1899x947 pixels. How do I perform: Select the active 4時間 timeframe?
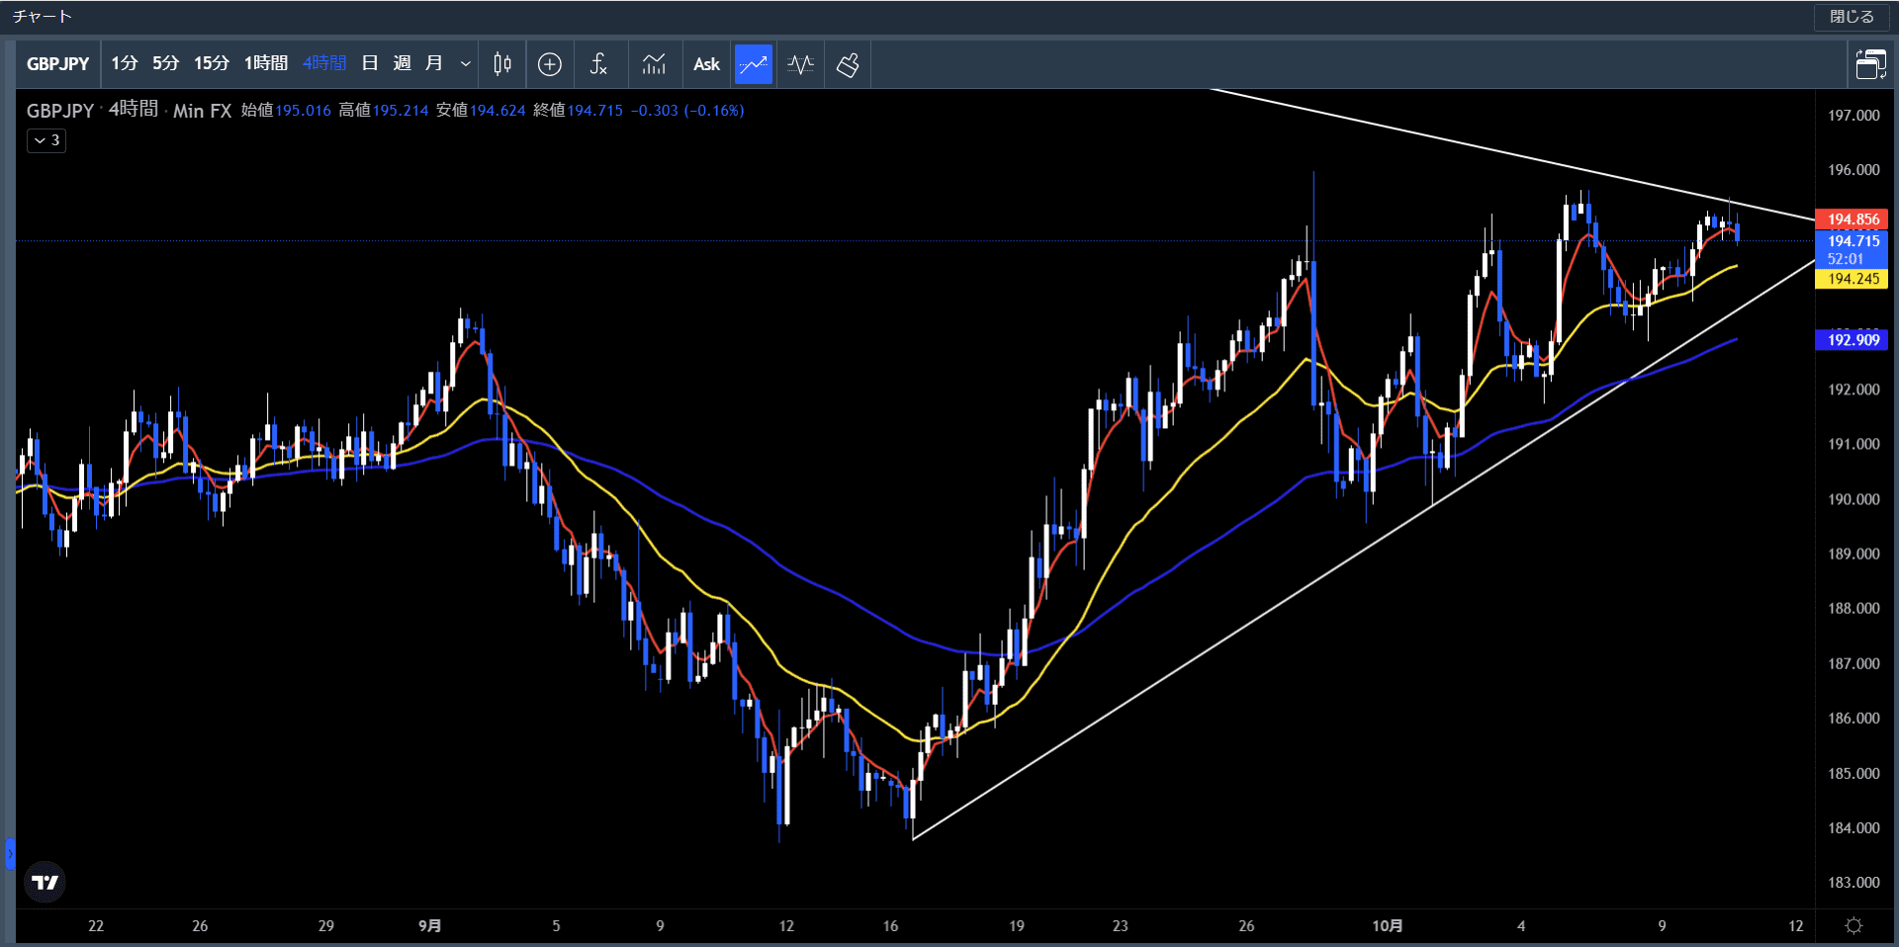point(324,63)
